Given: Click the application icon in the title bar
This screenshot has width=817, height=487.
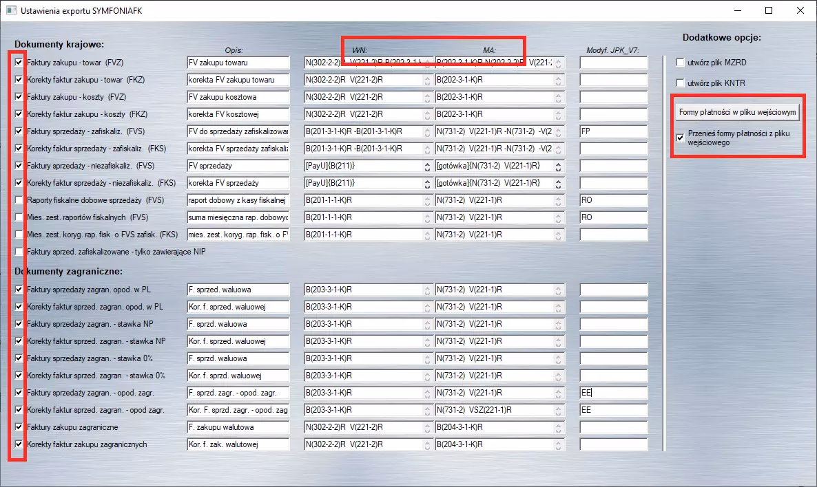Looking at the screenshot, I should point(10,10).
